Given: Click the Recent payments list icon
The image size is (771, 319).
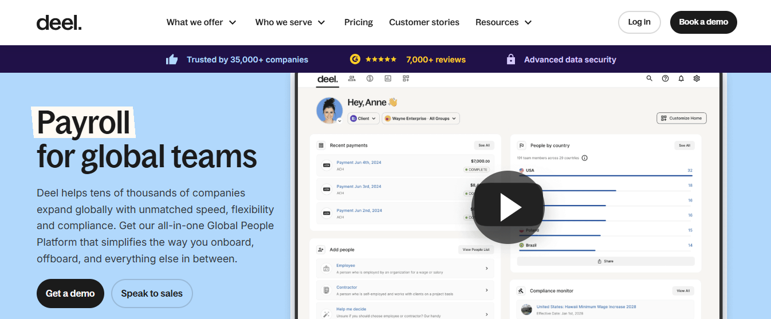Looking at the screenshot, I should point(321,145).
